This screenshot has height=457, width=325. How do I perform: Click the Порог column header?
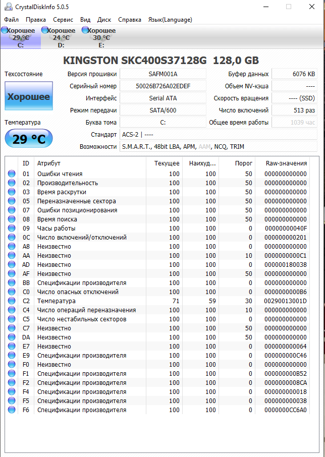[x=237, y=163]
